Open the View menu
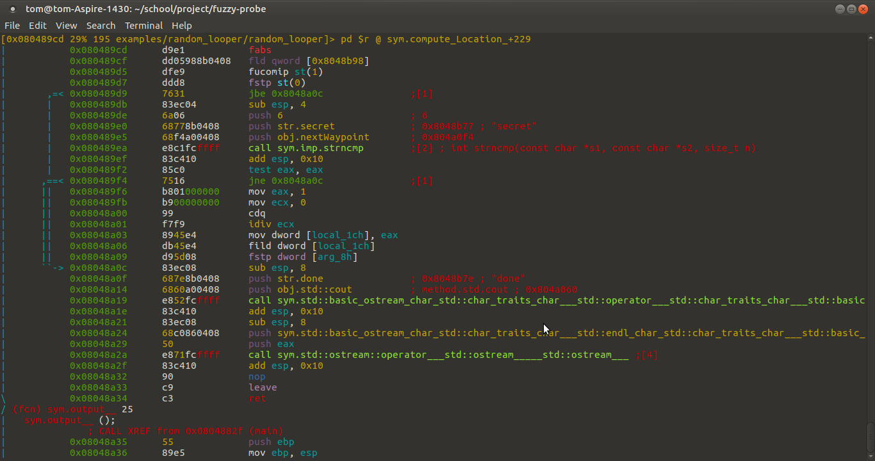The image size is (875, 461). pos(67,26)
